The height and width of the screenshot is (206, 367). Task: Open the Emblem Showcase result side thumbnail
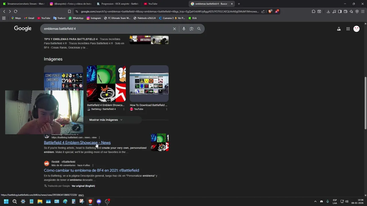(x=160, y=142)
